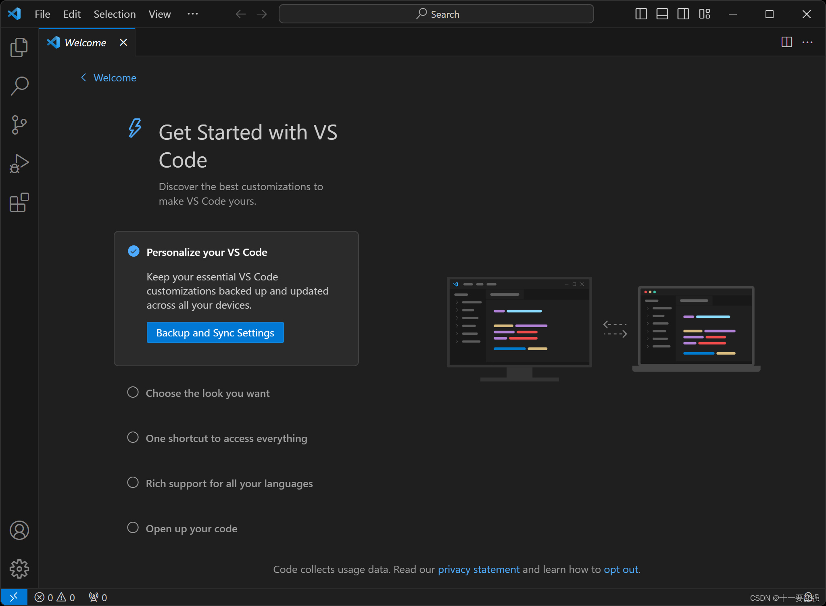The height and width of the screenshot is (606, 826).
Task: Toggle Personalize your VS Code checkbox
Action: pos(133,251)
